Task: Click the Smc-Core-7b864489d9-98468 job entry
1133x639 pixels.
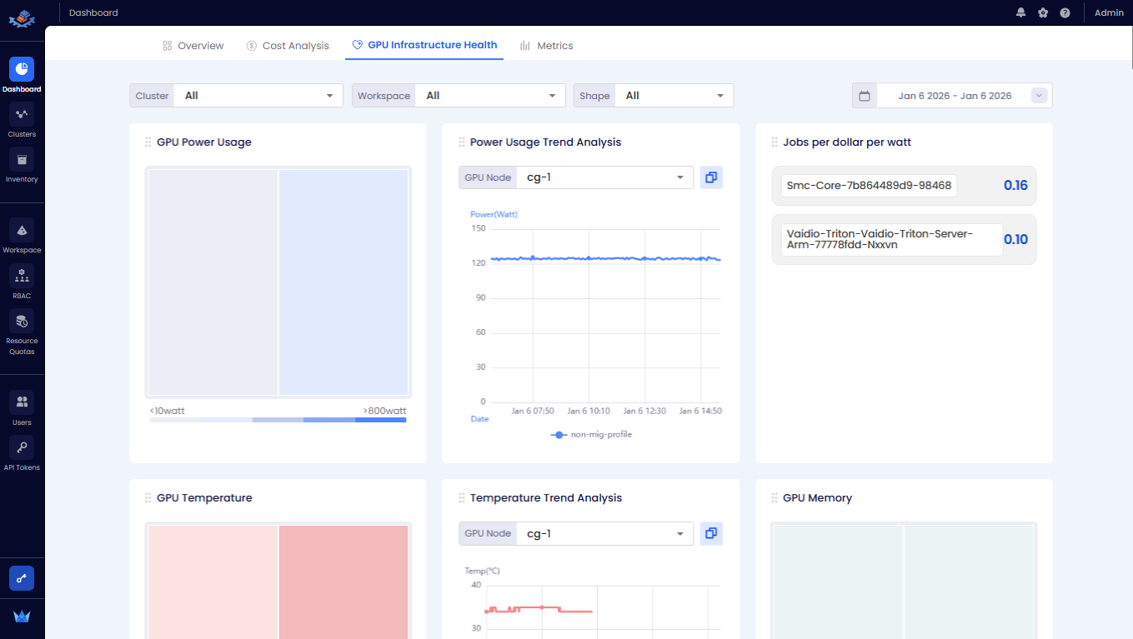Action: tap(869, 186)
